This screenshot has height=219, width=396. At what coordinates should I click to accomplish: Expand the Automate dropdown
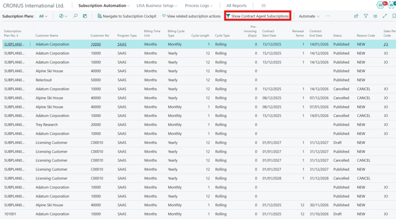309,16
